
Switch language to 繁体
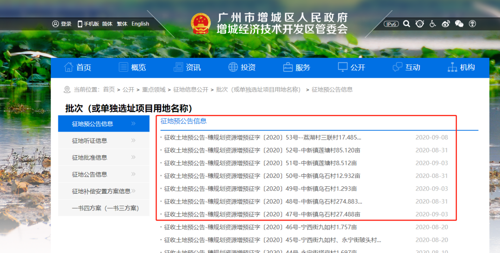[x=122, y=24]
